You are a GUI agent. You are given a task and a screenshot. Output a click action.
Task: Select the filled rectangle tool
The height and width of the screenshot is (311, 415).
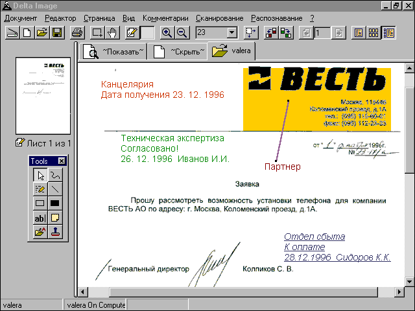point(55,203)
